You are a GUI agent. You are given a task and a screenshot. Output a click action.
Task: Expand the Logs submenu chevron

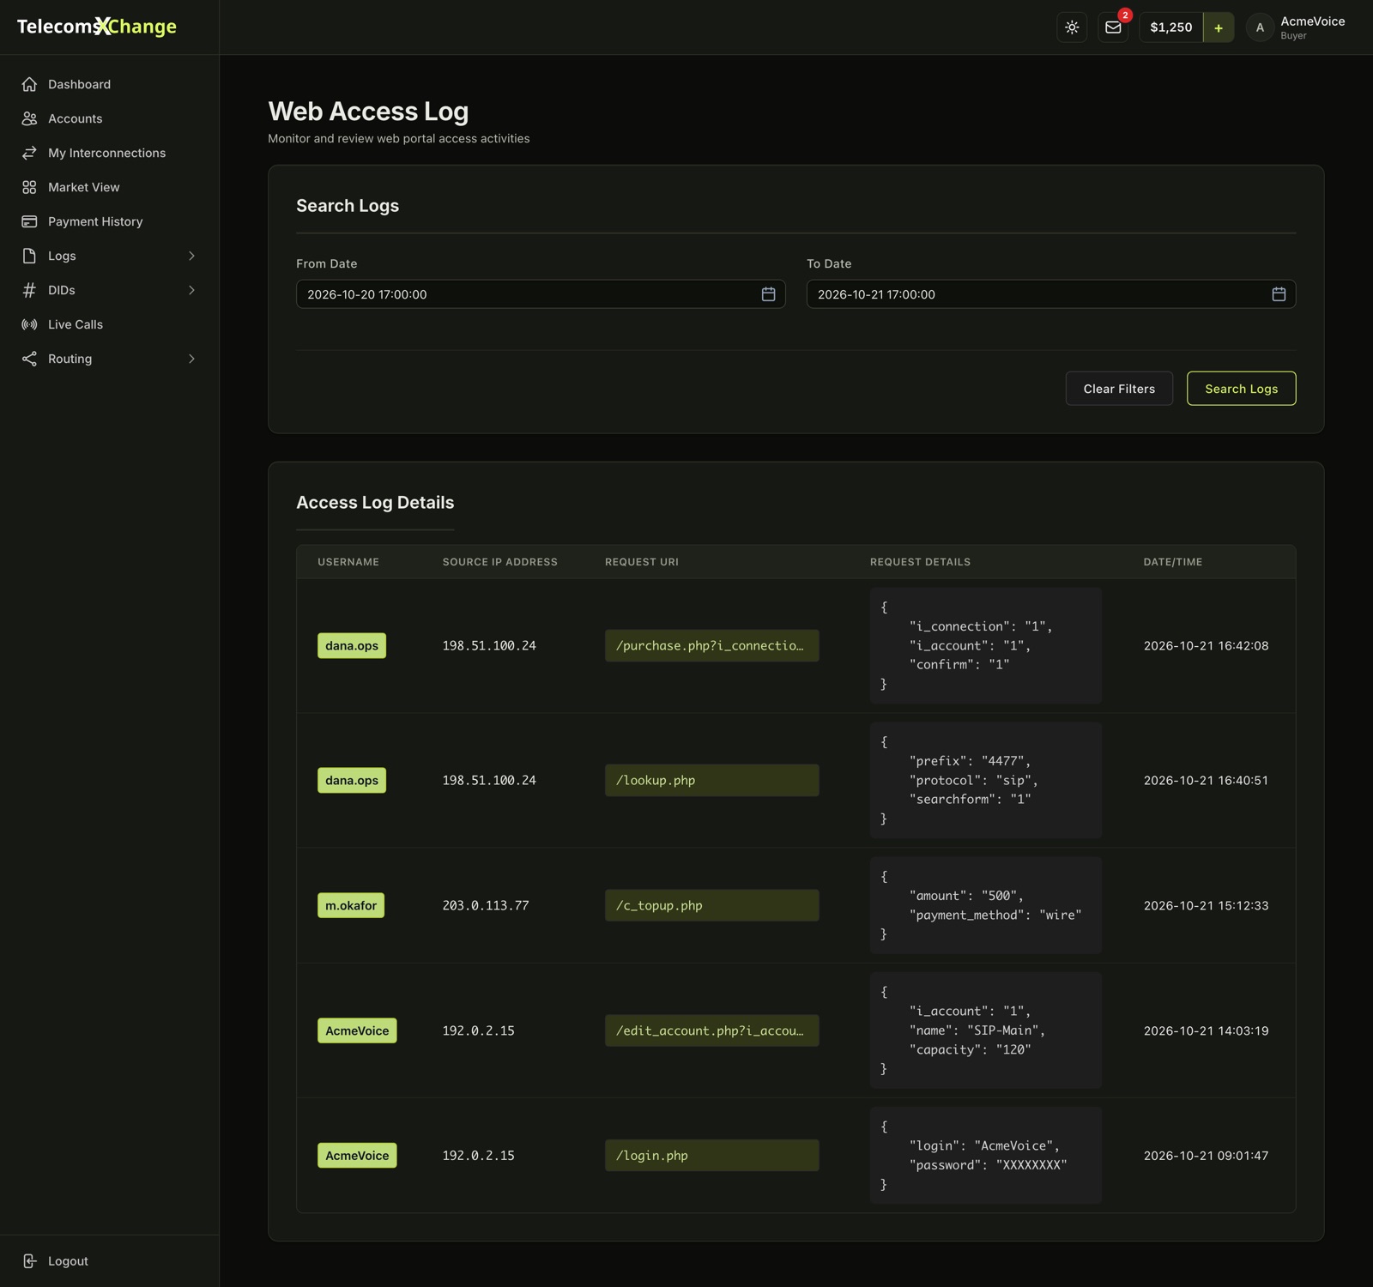point(191,256)
